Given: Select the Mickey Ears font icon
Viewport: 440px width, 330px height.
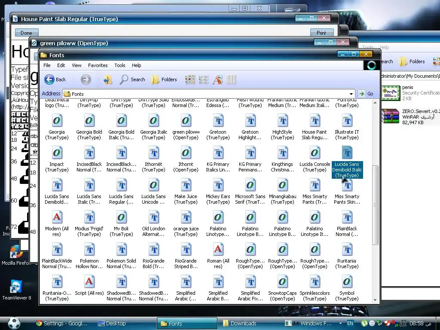Looking at the screenshot, I should (x=218, y=185).
